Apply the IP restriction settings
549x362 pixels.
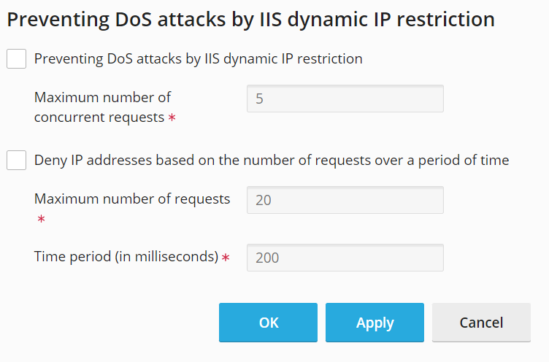375,323
